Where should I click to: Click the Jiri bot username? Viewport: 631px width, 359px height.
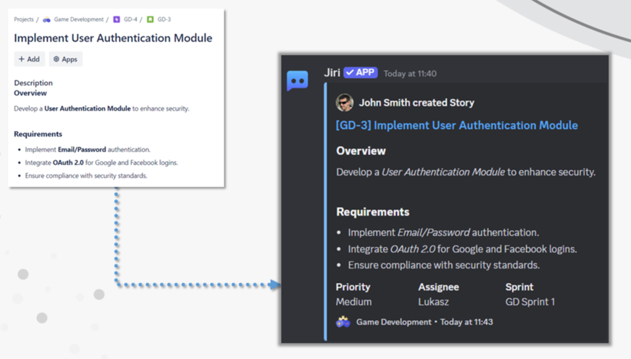coord(332,72)
